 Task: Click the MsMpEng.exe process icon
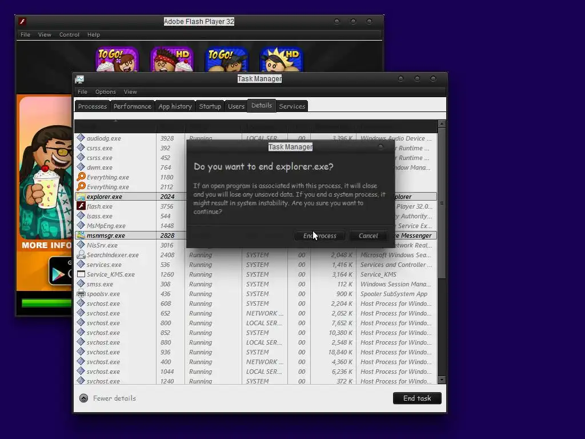pos(81,225)
